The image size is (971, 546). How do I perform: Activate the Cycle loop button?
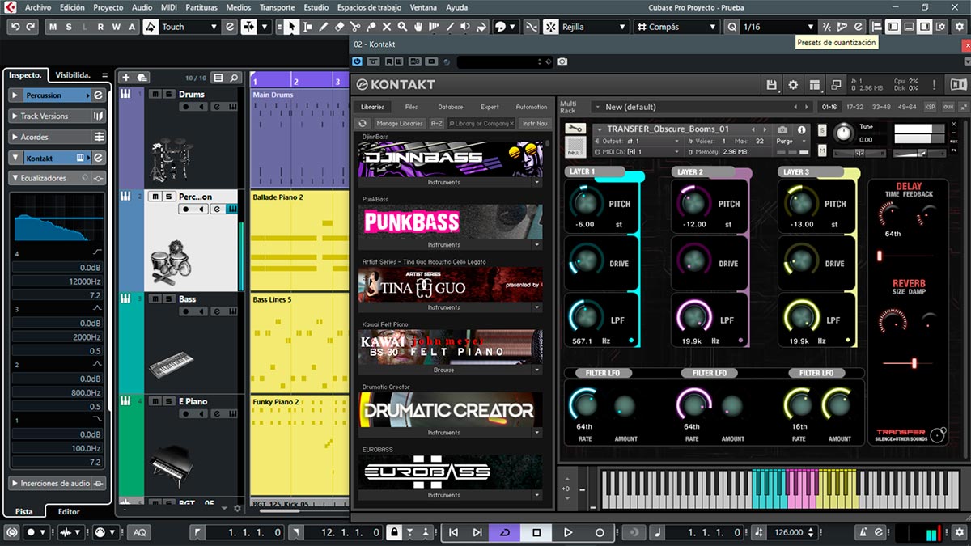click(x=506, y=532)
